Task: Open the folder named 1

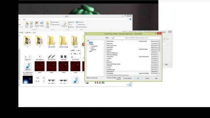Action: click(28, 42)
